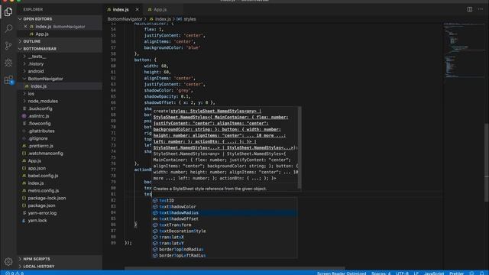
Task: Expand the ios folder
Action: click(x=60, y=93)
